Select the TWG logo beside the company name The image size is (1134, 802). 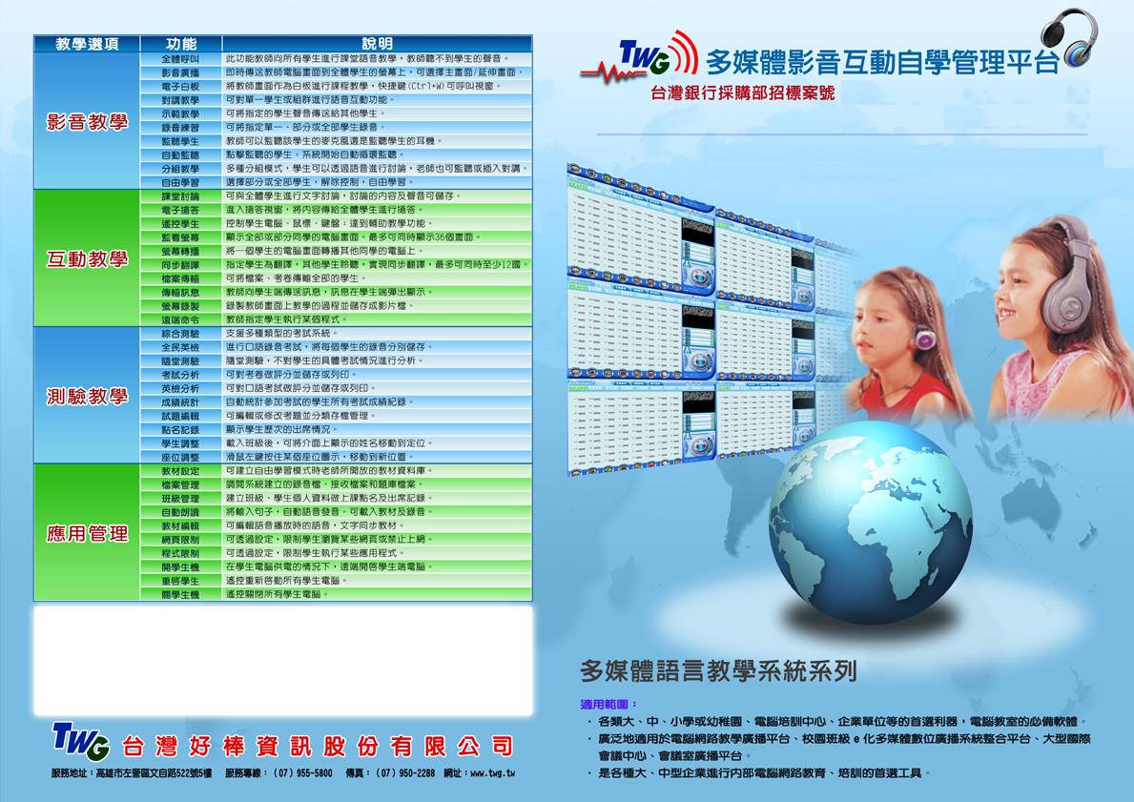tap(80, 741)
